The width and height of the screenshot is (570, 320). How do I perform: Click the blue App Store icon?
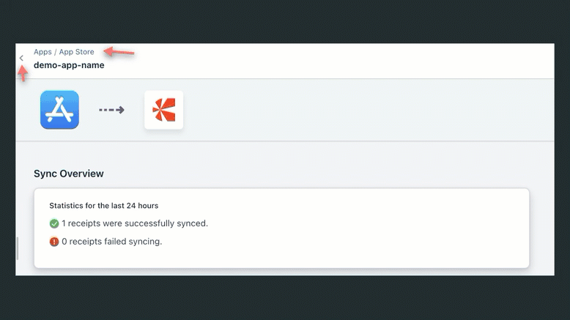coord(59,110)
